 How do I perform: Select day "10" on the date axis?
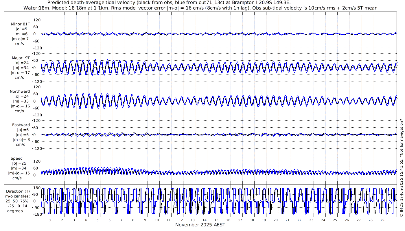pos(157,220)
